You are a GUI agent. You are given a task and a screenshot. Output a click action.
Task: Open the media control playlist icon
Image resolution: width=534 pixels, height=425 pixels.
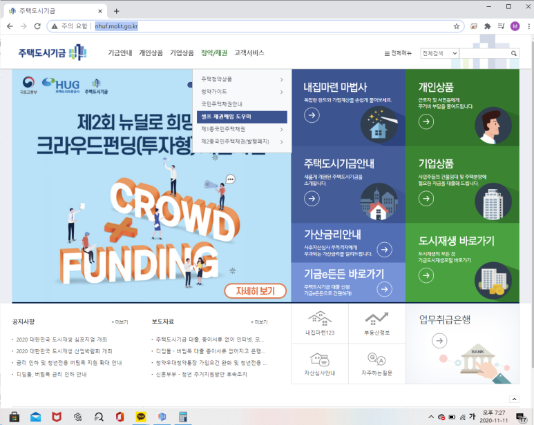coord(501,26)
